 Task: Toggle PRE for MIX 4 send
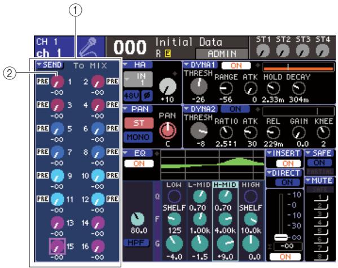coord(112,105)
